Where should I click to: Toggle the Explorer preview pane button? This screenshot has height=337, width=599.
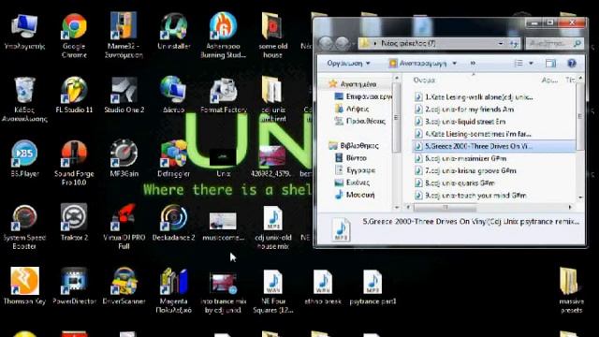550,63
